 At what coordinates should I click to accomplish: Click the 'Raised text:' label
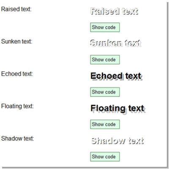(16, 9)
